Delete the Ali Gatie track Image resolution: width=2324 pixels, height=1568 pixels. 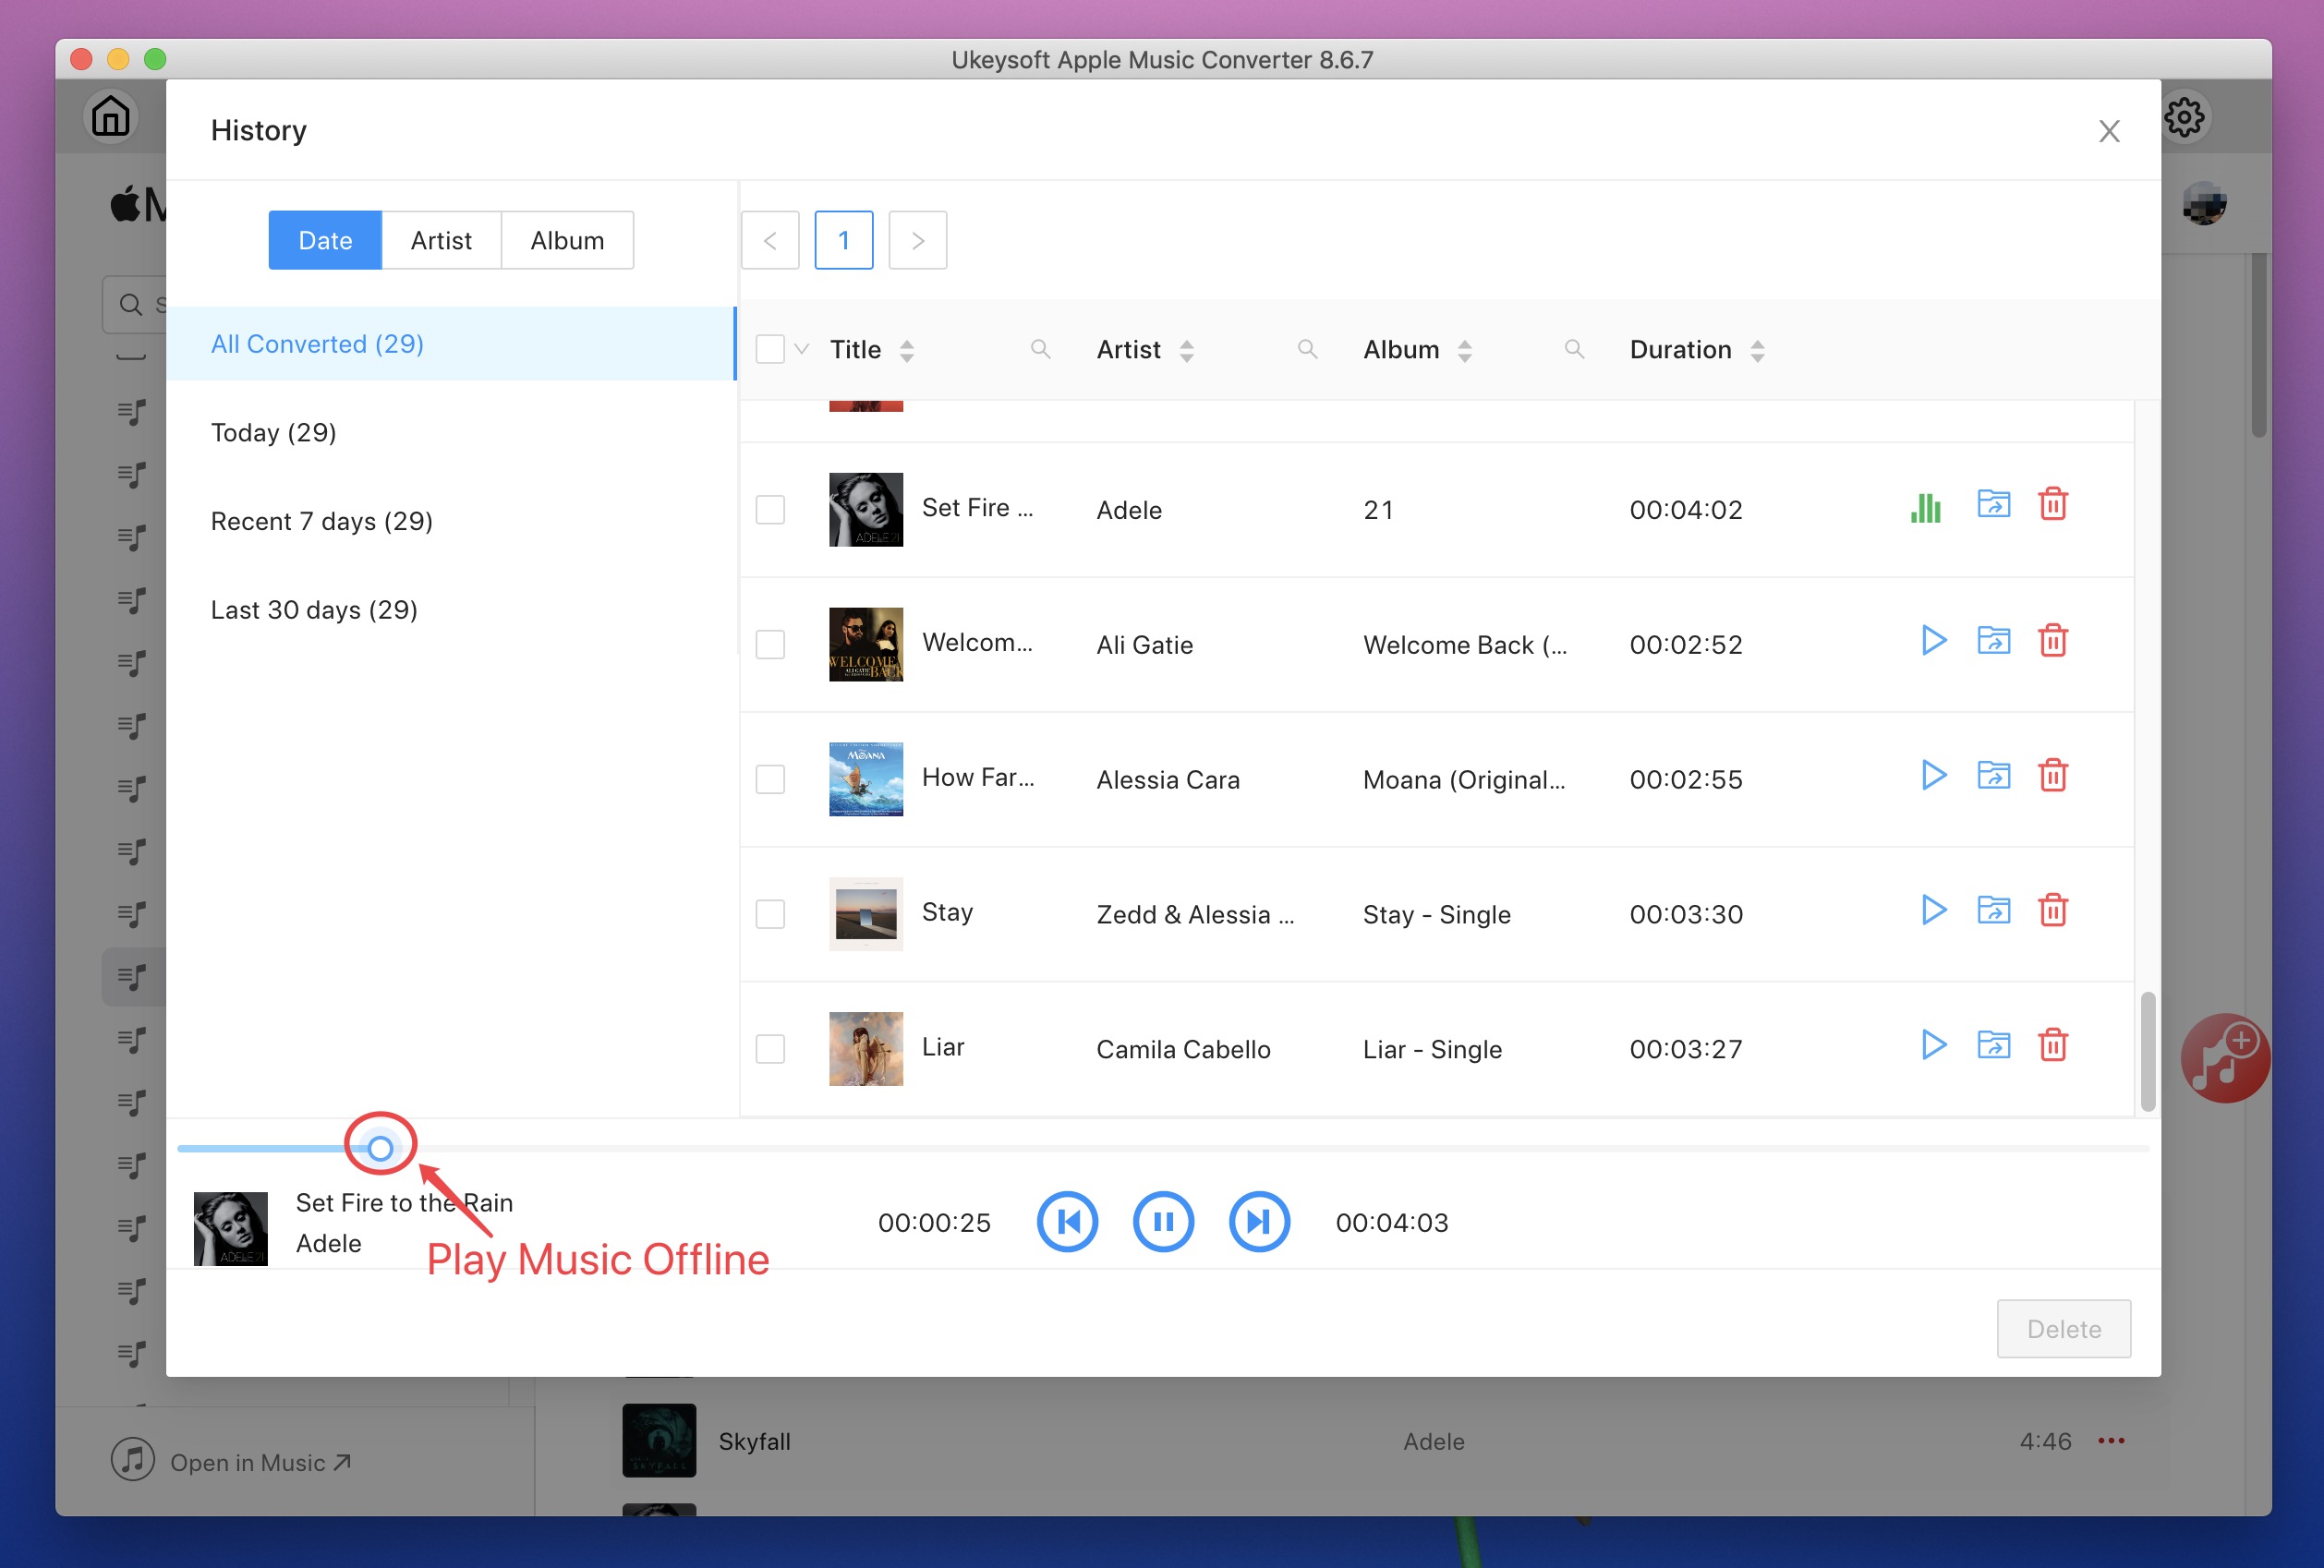(x=2053, y=640)
